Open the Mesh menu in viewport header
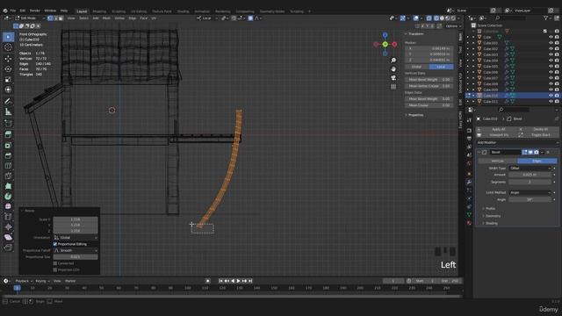Screen dimensions: 562x316 (x=106, y=18)
